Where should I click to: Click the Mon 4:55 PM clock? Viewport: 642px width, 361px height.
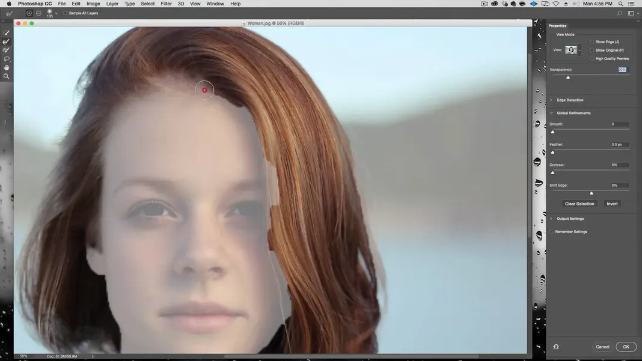(x=598, y=4)
